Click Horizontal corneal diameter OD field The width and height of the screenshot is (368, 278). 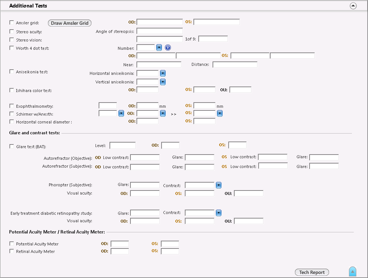[147, 121]
